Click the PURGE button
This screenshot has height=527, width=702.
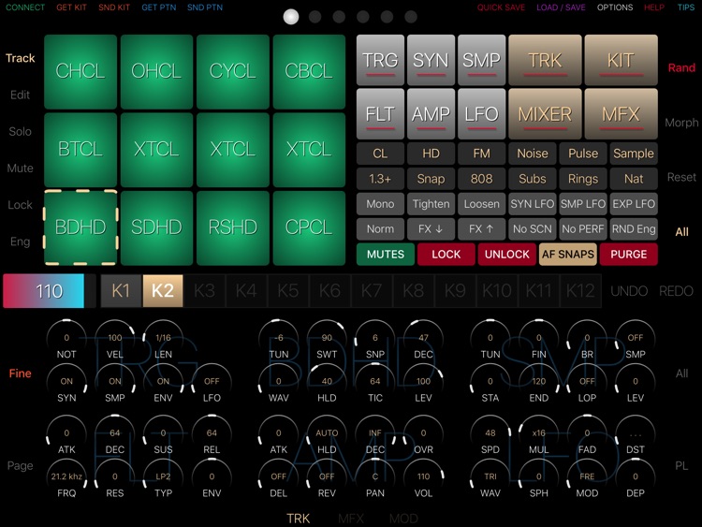(x=629, y=255)
